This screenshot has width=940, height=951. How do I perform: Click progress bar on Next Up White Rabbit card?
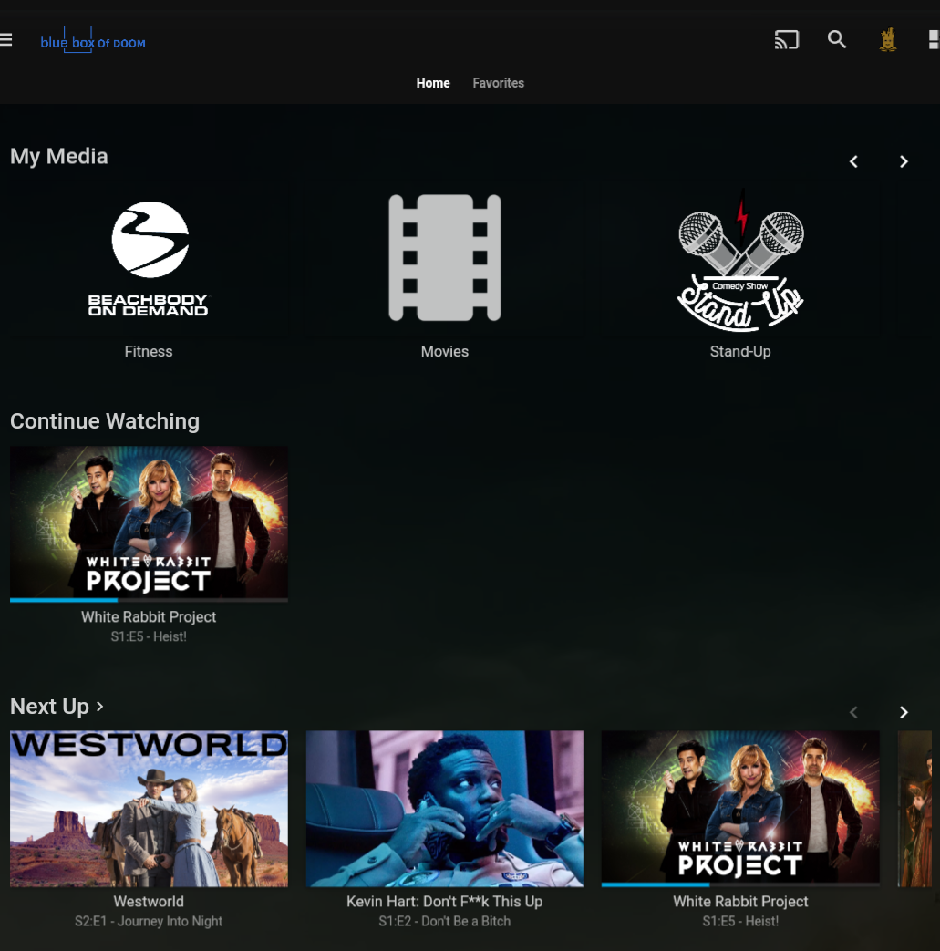click(740, 884)
